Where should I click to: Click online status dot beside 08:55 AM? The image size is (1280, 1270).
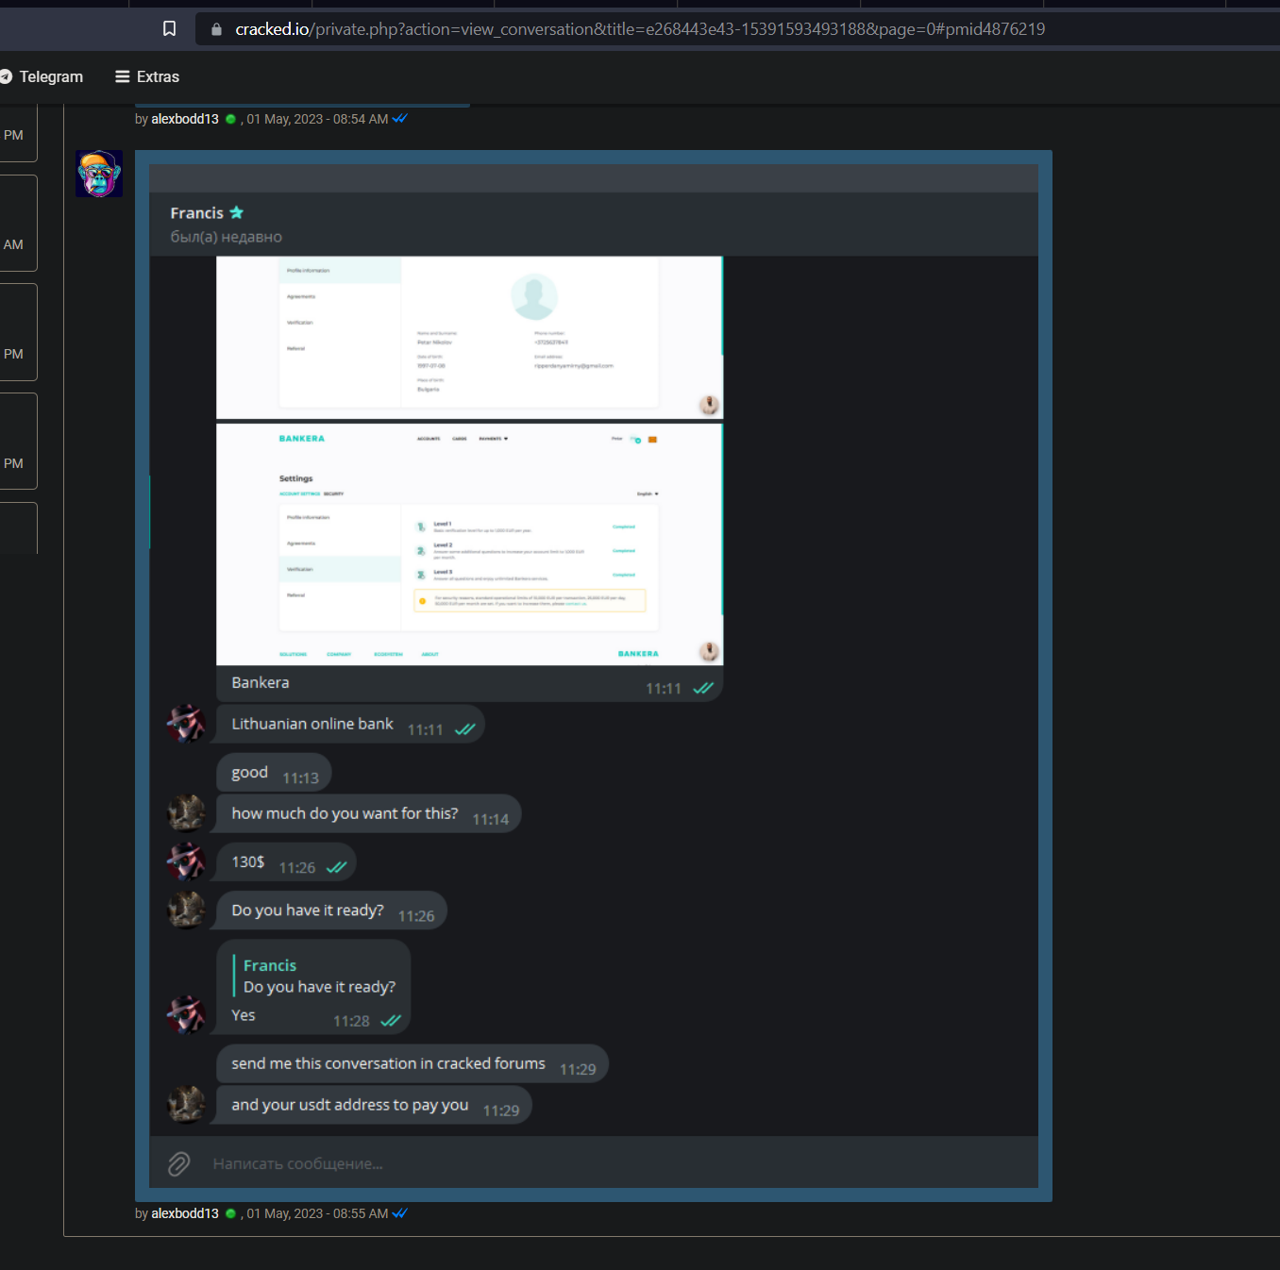tap(230, 1213)
